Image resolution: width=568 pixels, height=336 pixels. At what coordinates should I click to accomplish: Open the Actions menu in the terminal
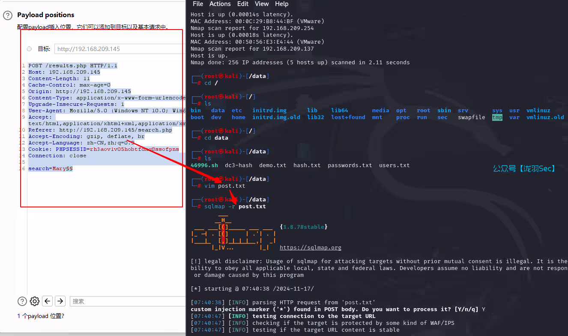[x=220, y=4]
